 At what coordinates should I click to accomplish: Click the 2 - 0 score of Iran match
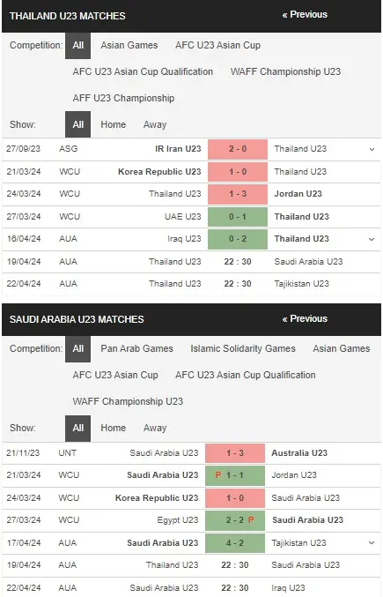tap(238, 149)
